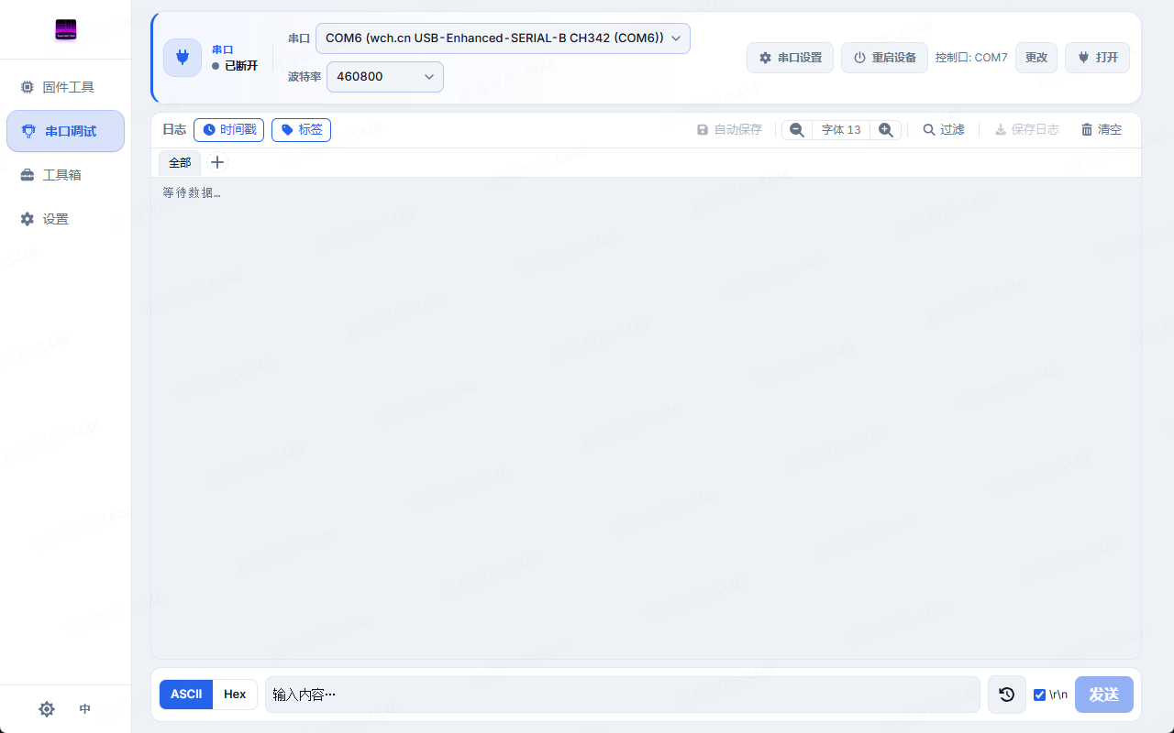Increase font size with zoom-in icon
1174x733 pixels.
point(886,130)
